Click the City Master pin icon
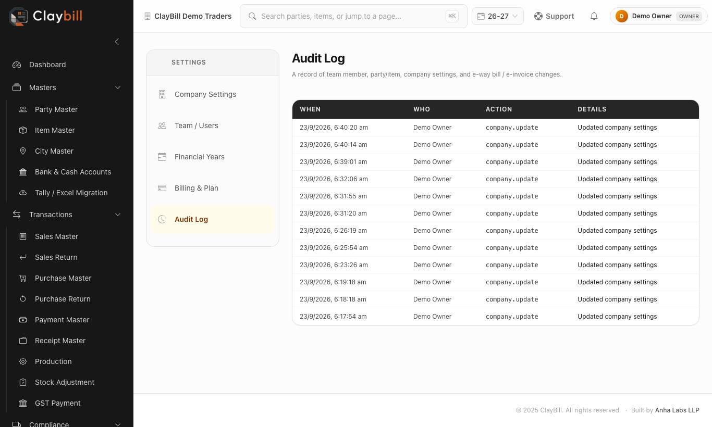712x427 pixels. click(23, 151)
